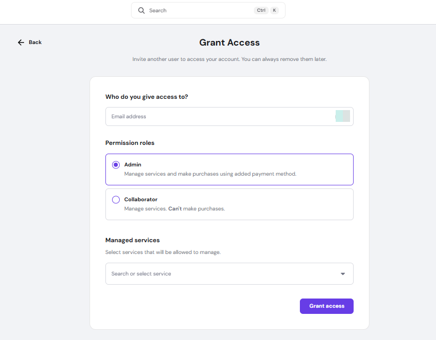Click the Managed services section label
This screenshot has width=436, height=340.
(133, 240)
